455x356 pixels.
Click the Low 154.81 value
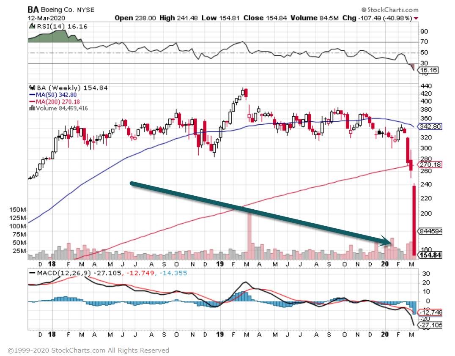click(x=221, y=18)
